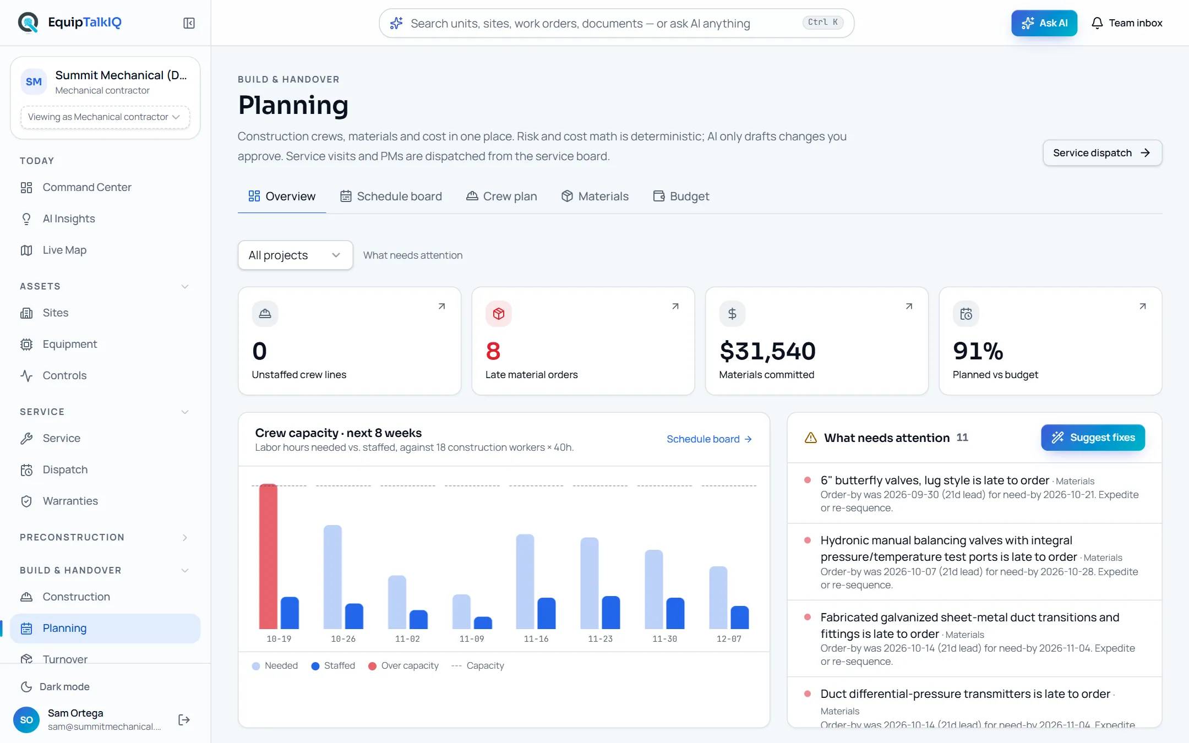Open the 6" butterfly valves attention item

(974, 493)
